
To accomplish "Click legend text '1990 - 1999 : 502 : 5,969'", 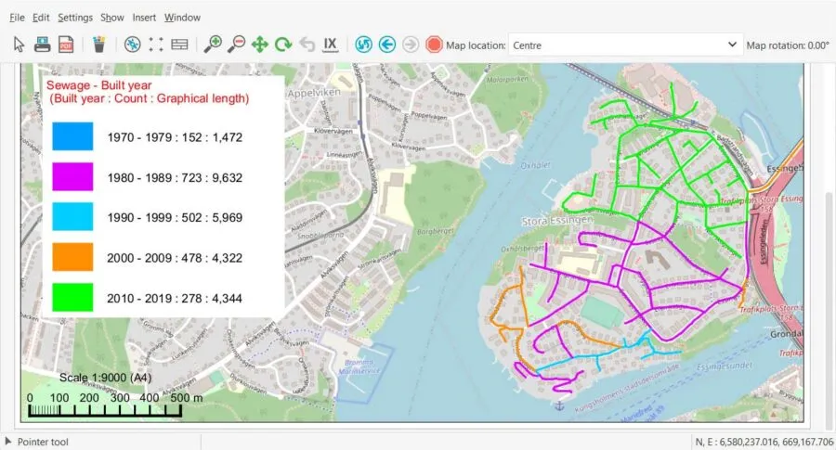I will pyautogui.click(x=175, y=218).
